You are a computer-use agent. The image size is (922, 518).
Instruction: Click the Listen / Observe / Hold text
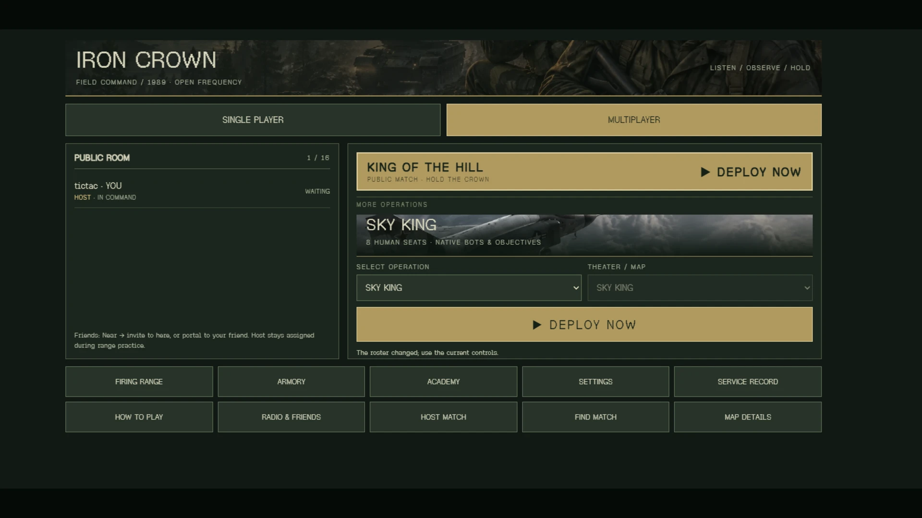(760, 68)
